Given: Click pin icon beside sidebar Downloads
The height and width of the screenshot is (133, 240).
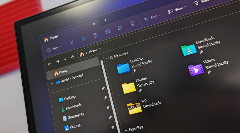Looking at the screenshot, I should [106, 98].
